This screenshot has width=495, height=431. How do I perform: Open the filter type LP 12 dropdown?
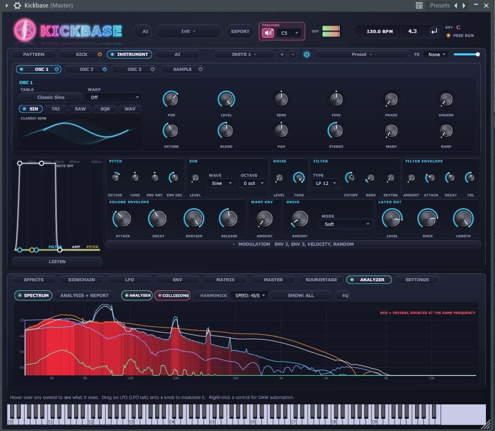tap(325, 183)
